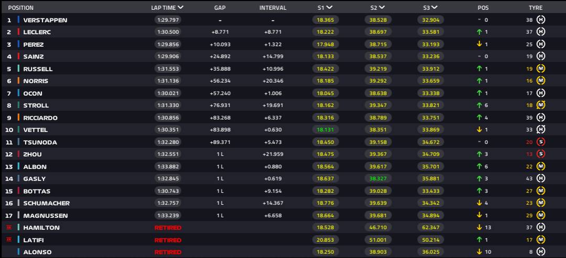Click Perez's S1 time 17.948
Screen dimensions: 566x258
click(x=325, y=44)
